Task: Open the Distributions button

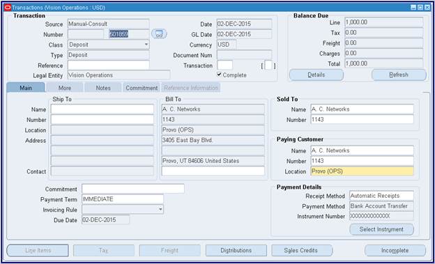Action: [x=236, y=250]
